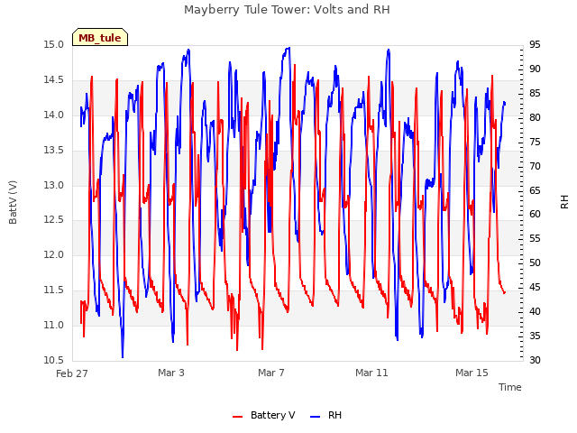Click the 13.5 voltage axis label

click(54, 150)
